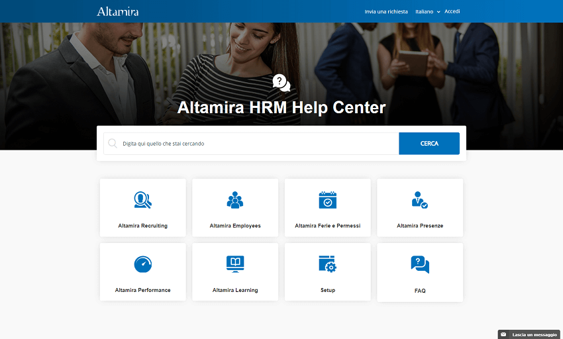The image size is (563, 339).
Task: Select the Altamira Employees label
Action: tap(235, 226)
